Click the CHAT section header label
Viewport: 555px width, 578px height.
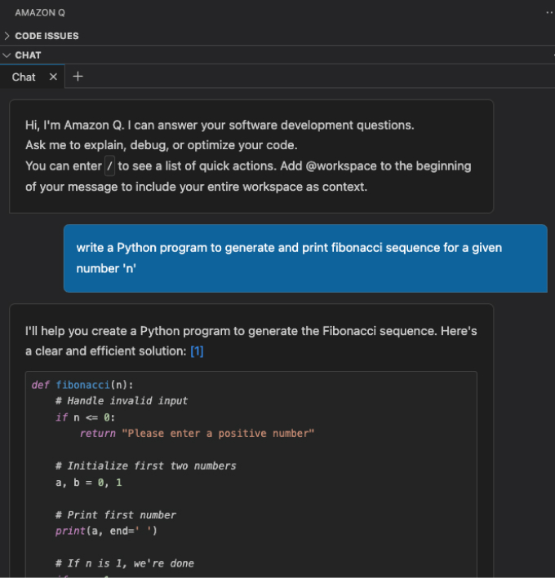pos(28,55)
